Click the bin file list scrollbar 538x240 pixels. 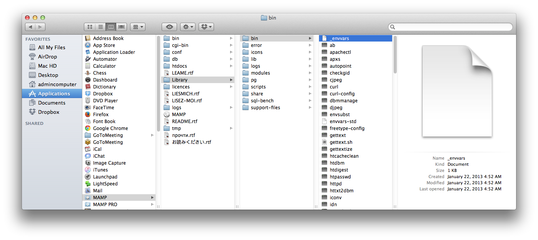click(x=395, y=55)
